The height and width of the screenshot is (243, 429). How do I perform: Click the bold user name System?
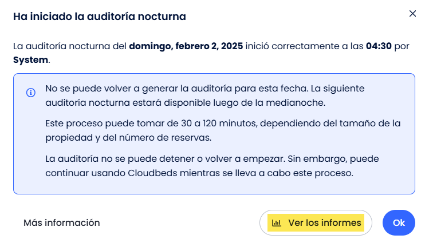[31, 60]
